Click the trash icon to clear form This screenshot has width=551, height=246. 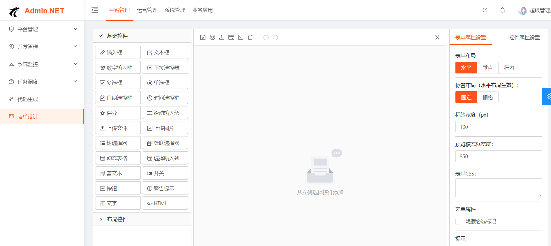point(250,37)
